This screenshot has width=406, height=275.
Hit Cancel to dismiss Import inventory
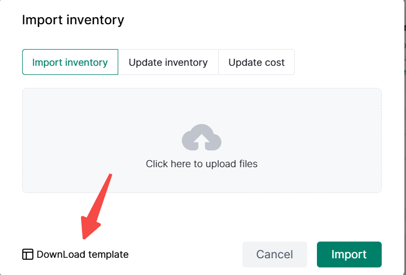pos(274,255)
